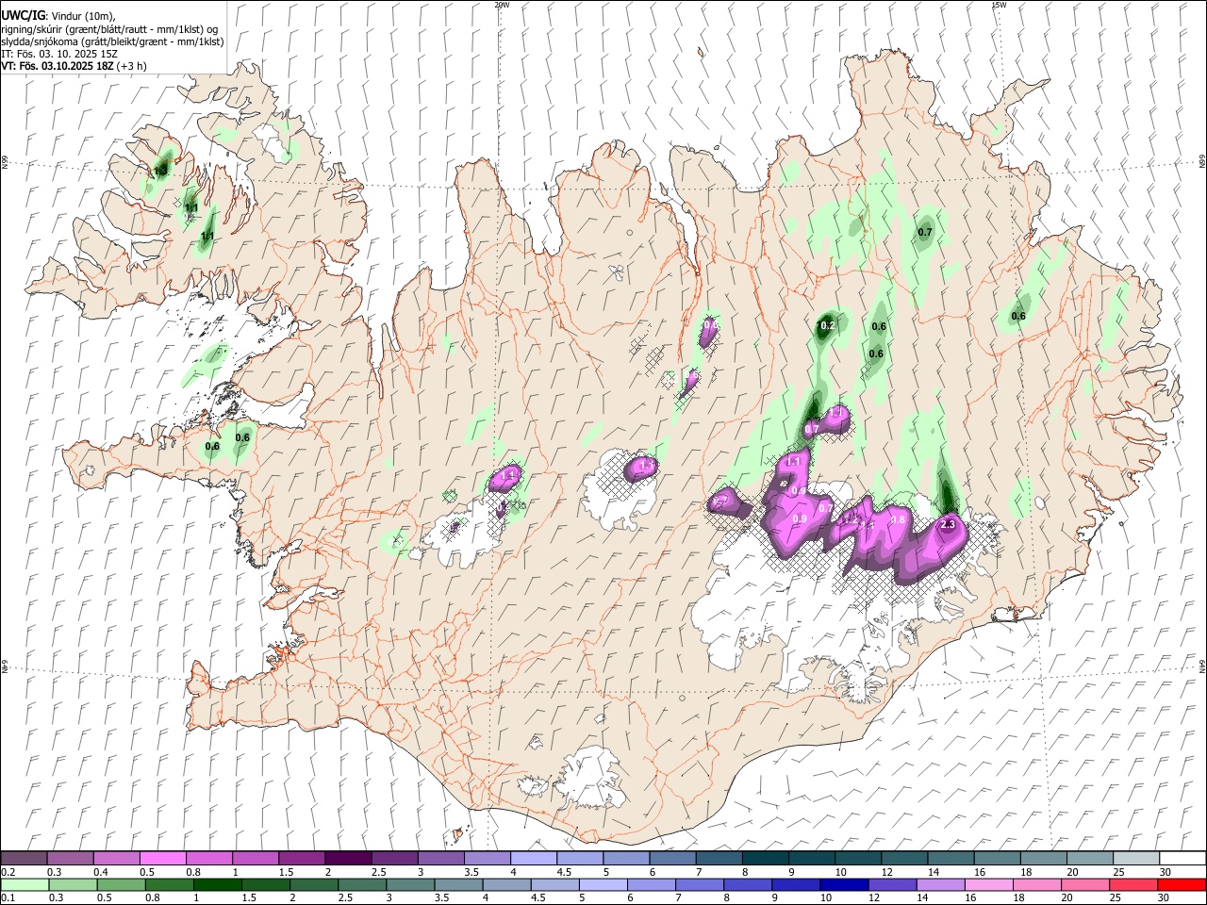Click the 0.1 label in the lower legend
Viewport: 1207px width, 905px height.
pyautogui.click(x=8, y=897)
